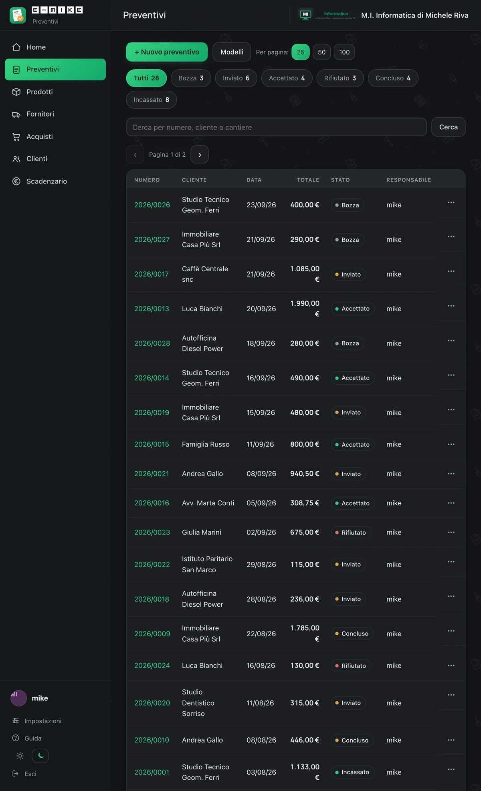The image size is (481, 791).
Task: Click Rifiutato status of quote 2026/0023
Action: (x=351, y=533)
